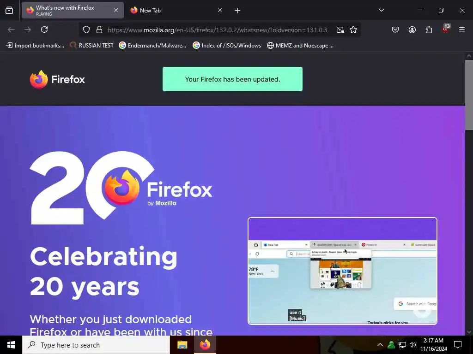473x354 pixels.
Task: Open Import bookmarks bookmark item
Action: click(x=35, y=46)
